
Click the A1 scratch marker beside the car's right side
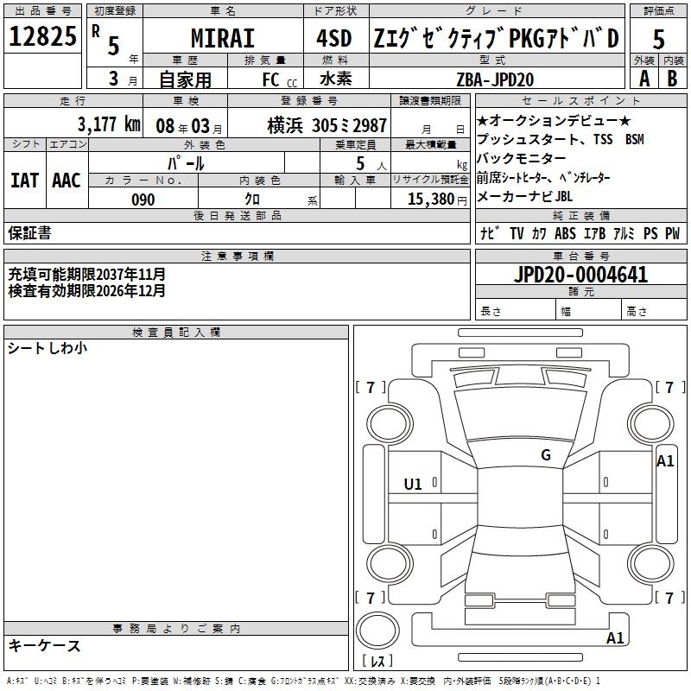click(665, 461)
